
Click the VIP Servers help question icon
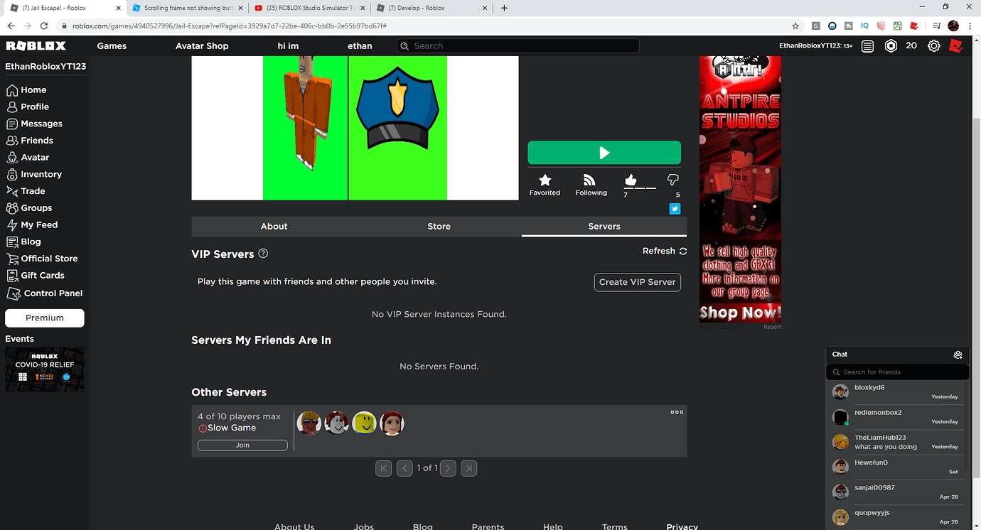tap(263, 254)
